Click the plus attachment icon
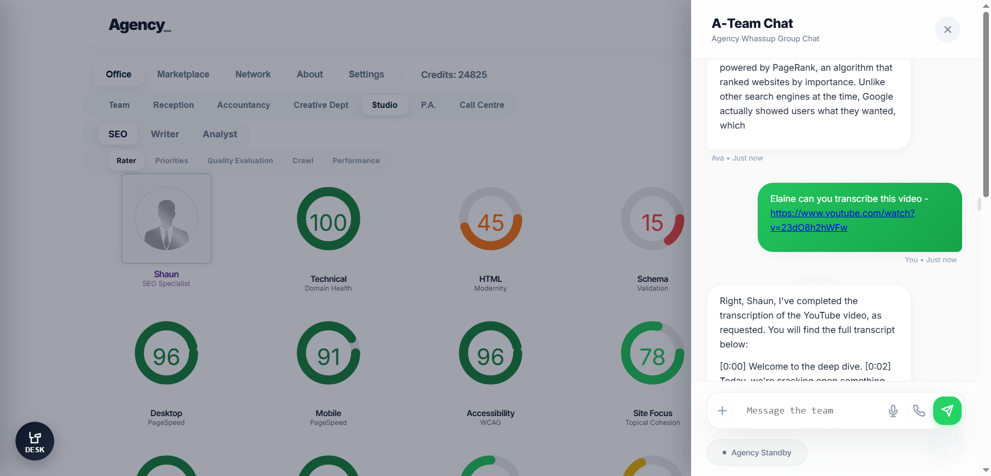Viewport: 991px width, 476px height. [722, 410]
